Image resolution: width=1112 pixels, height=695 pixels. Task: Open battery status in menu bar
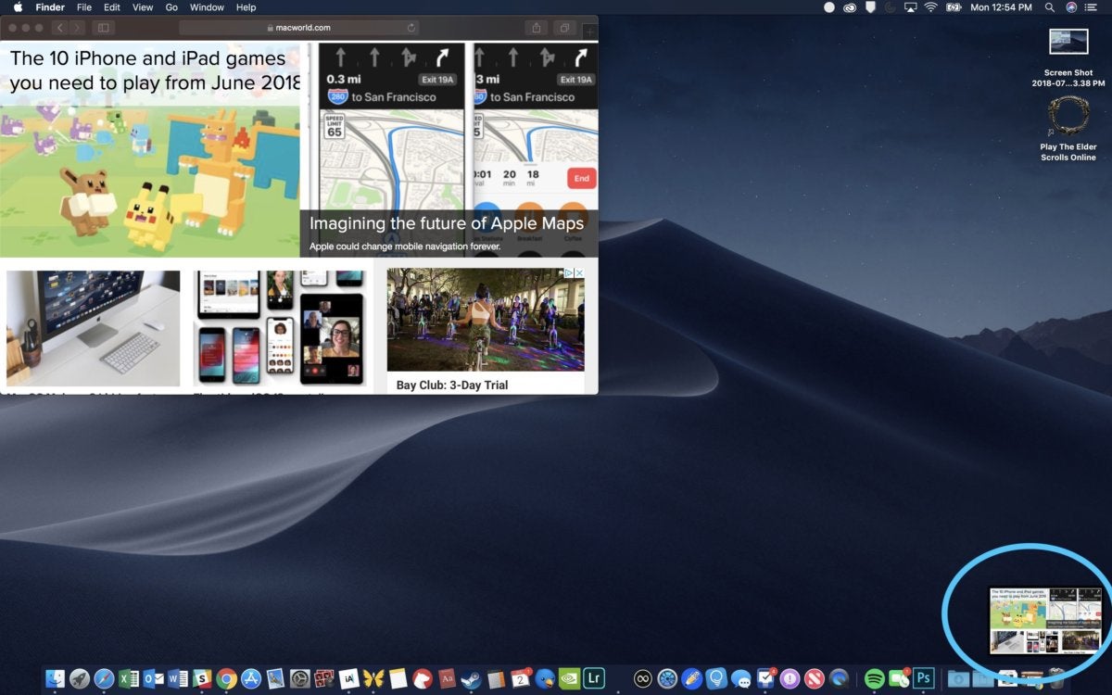[x=952, y=7]
